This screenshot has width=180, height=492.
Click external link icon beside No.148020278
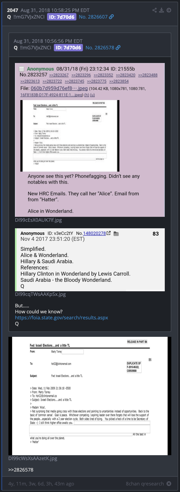pos(109,233)
